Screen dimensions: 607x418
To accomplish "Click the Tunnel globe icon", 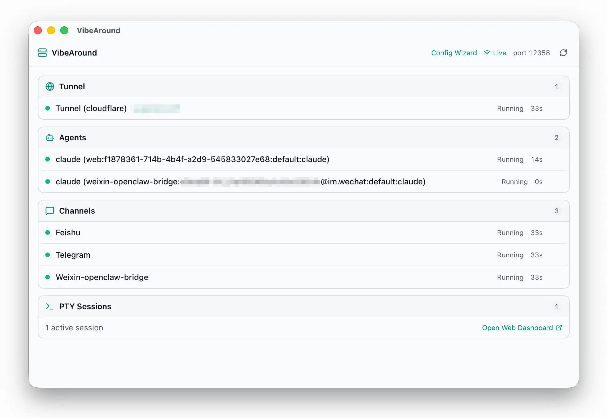I will coord(50,86).
